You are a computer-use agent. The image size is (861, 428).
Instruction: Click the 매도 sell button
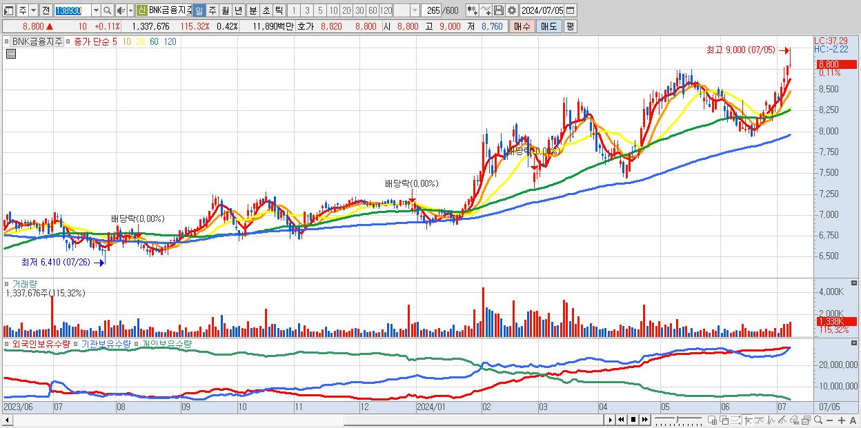549,26
